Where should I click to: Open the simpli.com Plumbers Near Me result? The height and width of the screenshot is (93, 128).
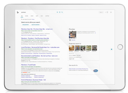[x=37, y=29]
